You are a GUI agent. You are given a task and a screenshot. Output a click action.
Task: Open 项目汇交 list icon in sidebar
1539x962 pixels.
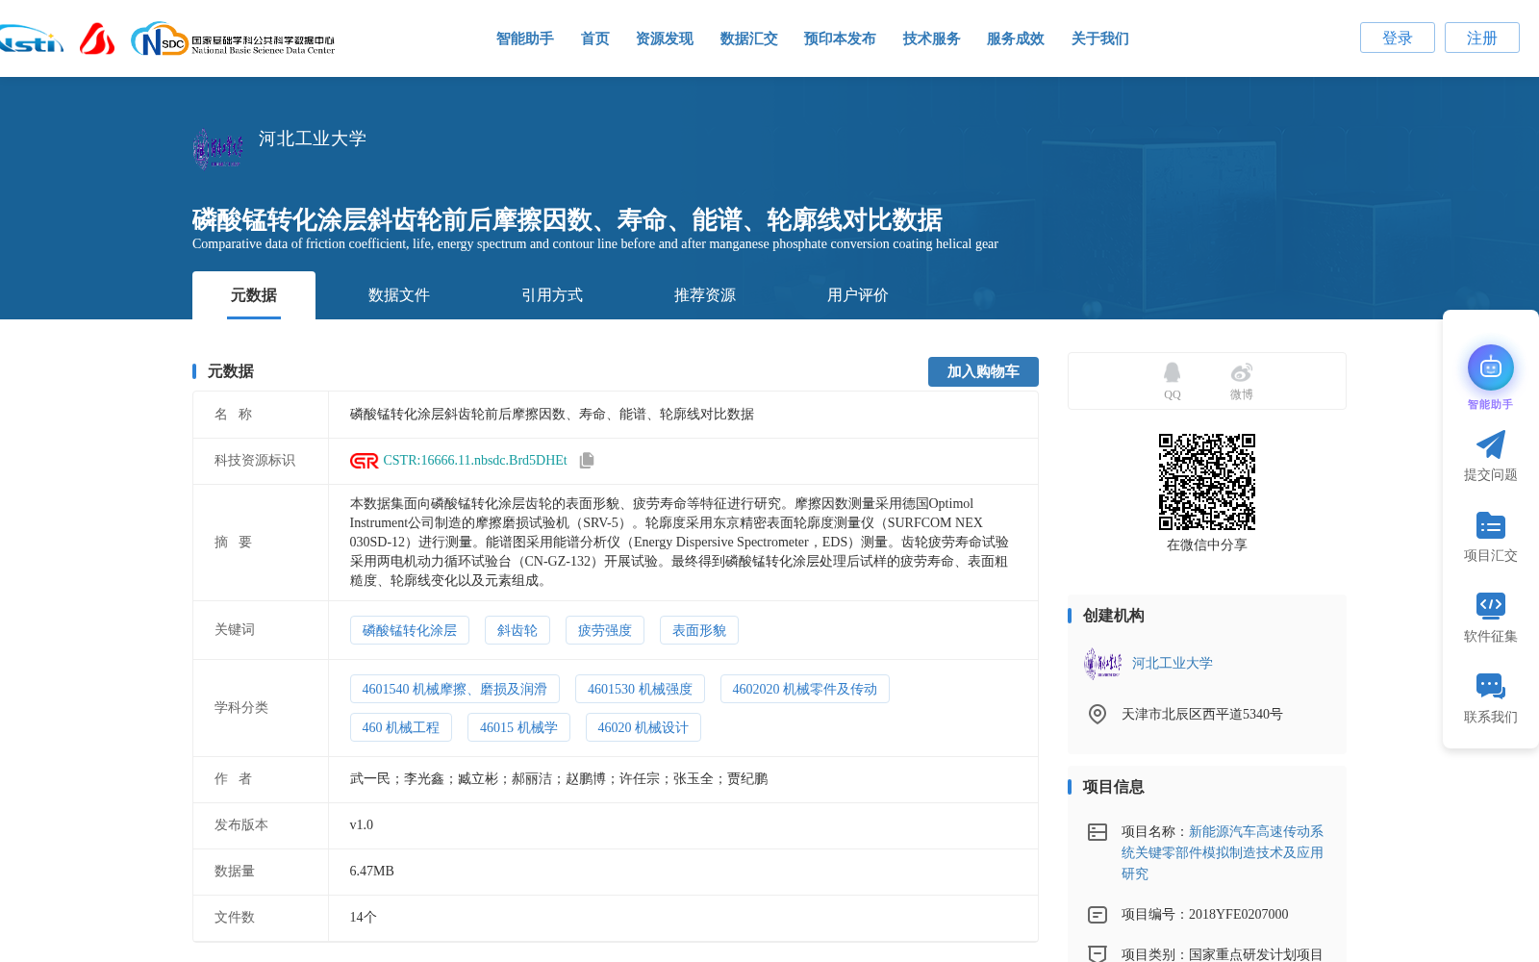(x=1491, y=525)
